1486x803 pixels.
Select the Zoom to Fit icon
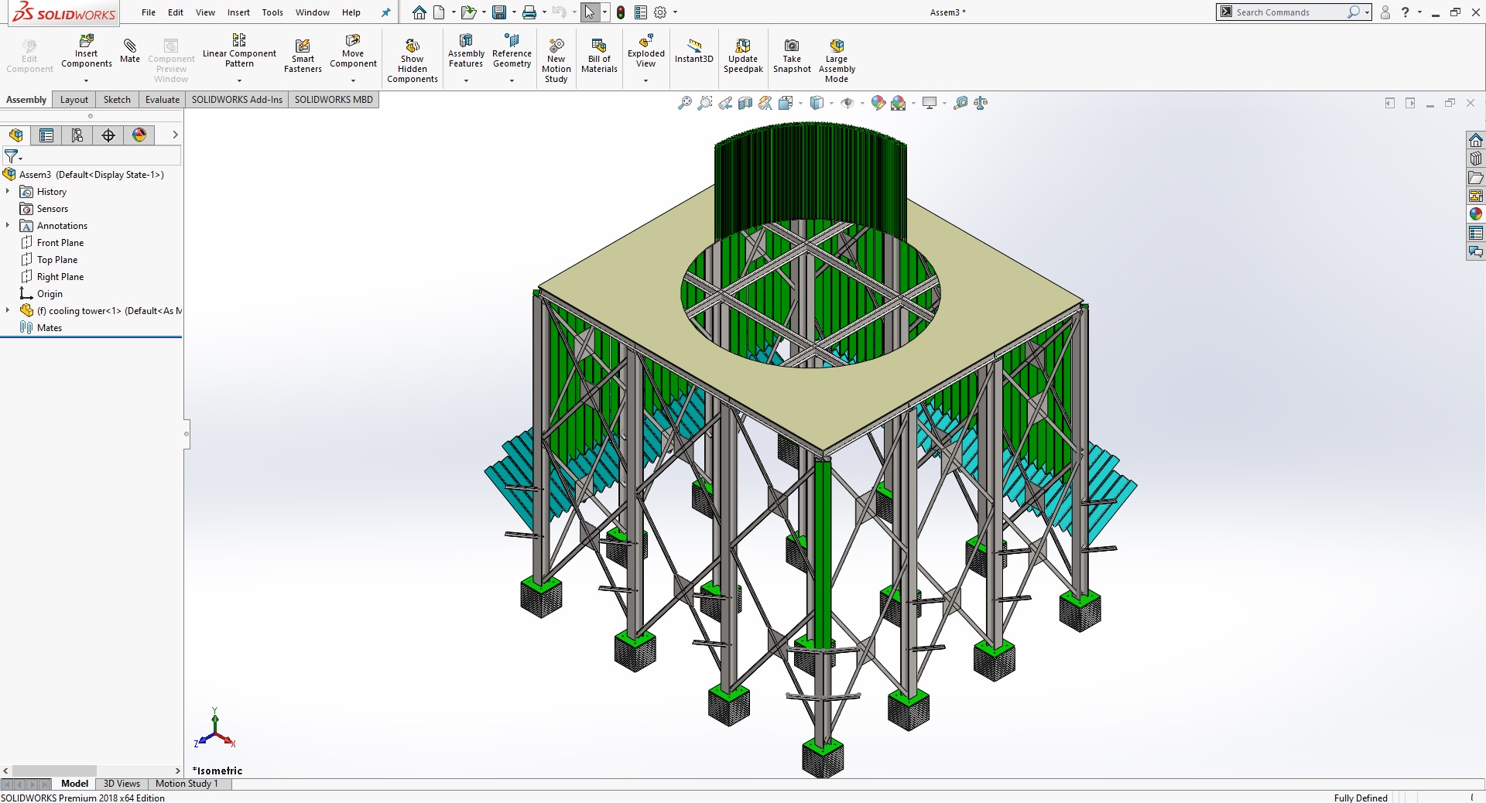coord(684,103)
